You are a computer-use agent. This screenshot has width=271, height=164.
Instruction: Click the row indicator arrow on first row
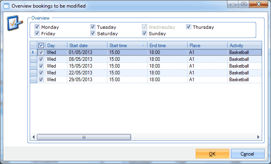pyautogui.click(x=33, y=52)
